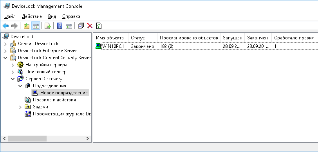Image resolution: width=318 pixels, height=152 pixels.
Task: Select the Новое подразделение tree item
Action: point(64,93)
